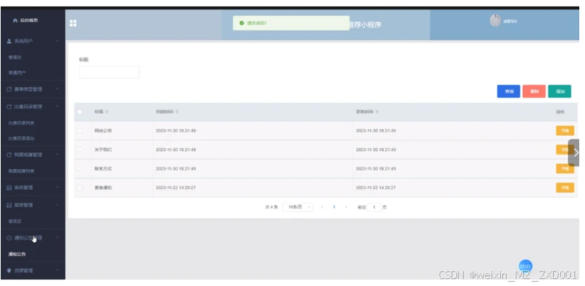Click the 赛事类型管理 sidebar icon
The image size is (585, 286).
coord(10,89)
